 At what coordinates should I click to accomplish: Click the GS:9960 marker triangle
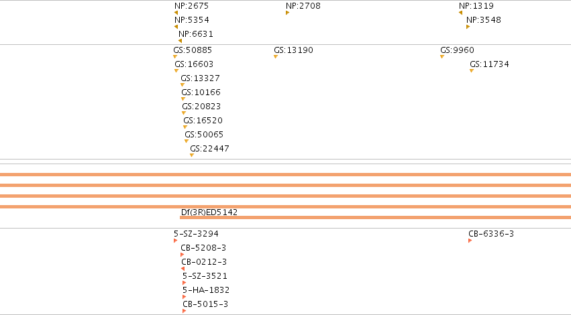442,57
